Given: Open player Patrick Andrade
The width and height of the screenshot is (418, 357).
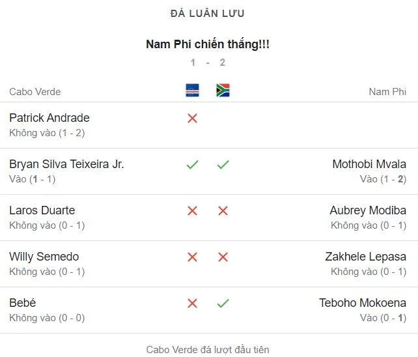Looking at the screenshot, I should [x=49, y=118].
